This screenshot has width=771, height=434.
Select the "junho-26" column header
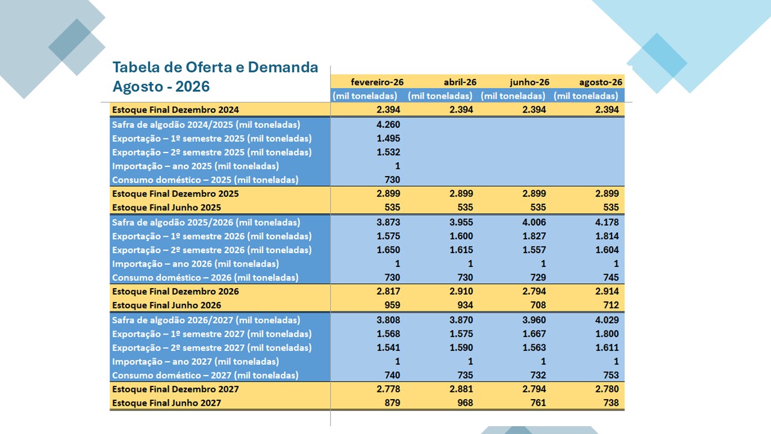[529, 82]
